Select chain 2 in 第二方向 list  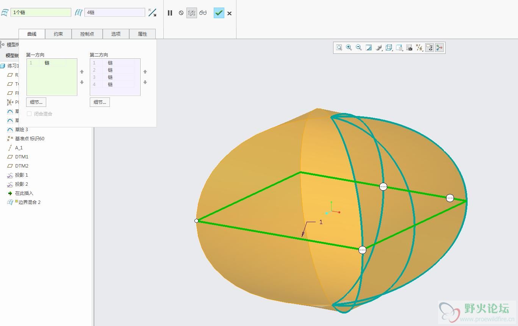(113, 70)
